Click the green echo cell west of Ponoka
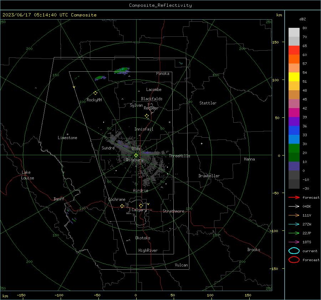This screenshot has width=321, height=300. pos(122,71)
